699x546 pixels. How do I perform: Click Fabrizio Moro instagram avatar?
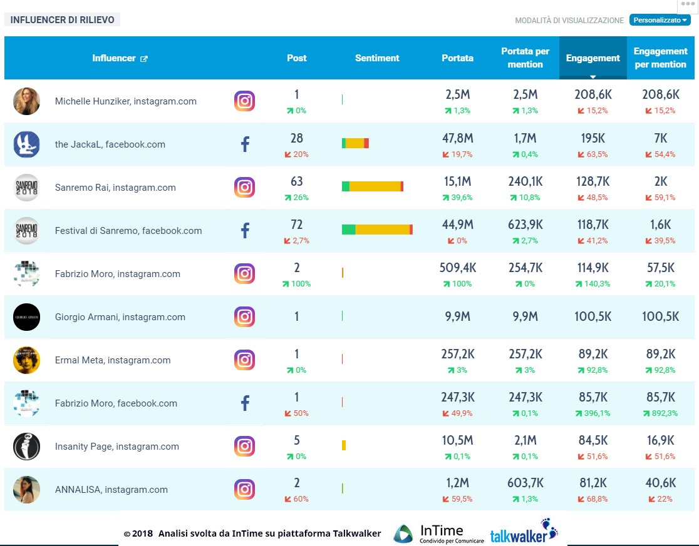point(26,274)
